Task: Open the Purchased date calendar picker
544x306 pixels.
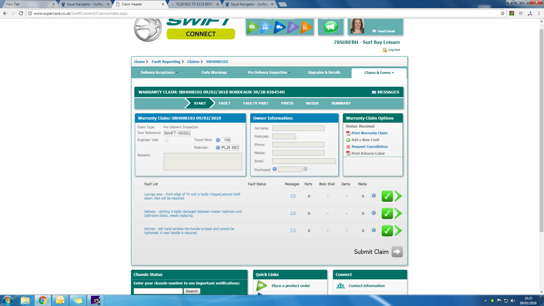Action: [x=305, y=169]
